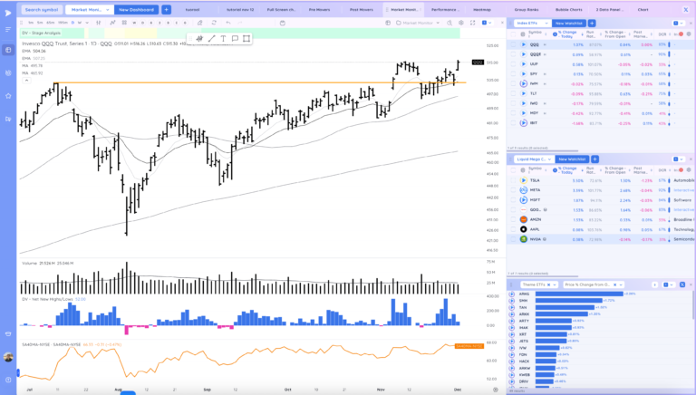The image size is (696, 395).
Task: Click the plus icon to add dashboard
Action: click(166, 9)
